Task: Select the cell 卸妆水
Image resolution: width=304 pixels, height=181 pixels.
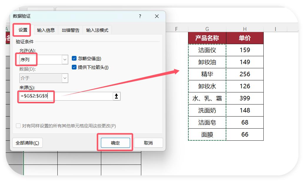Action: [x=207, y=86]
